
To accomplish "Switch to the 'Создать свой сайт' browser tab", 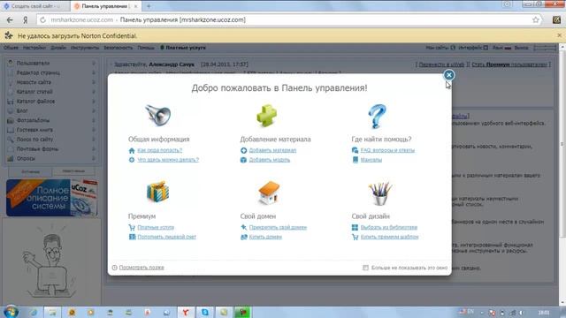I will [x=34, y=6].
